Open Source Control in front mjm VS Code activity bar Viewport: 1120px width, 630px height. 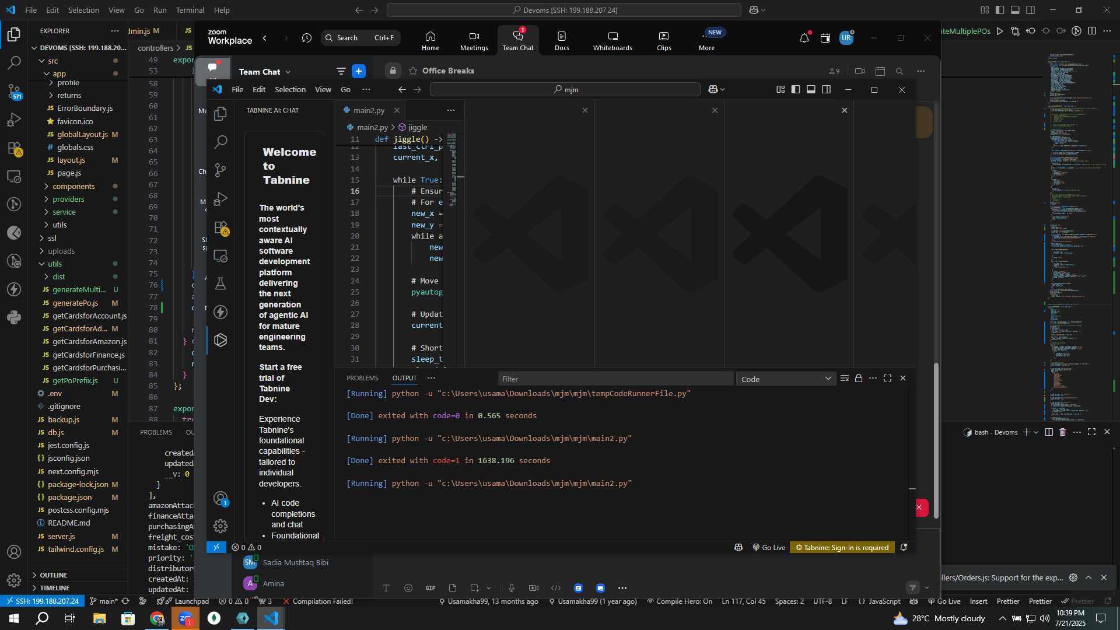tap(220, 170)
